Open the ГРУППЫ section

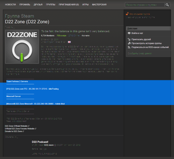coord(51,5)
